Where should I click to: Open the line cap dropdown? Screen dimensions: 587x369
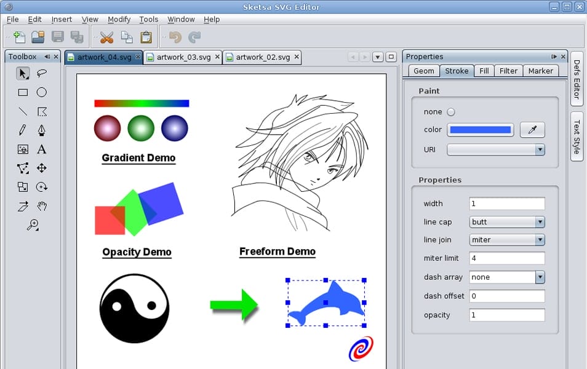[540, 222]
